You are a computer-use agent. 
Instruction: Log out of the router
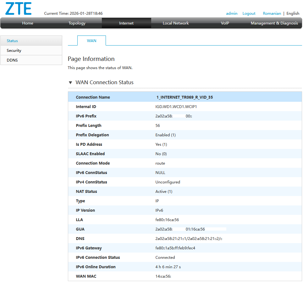point(249,13)
